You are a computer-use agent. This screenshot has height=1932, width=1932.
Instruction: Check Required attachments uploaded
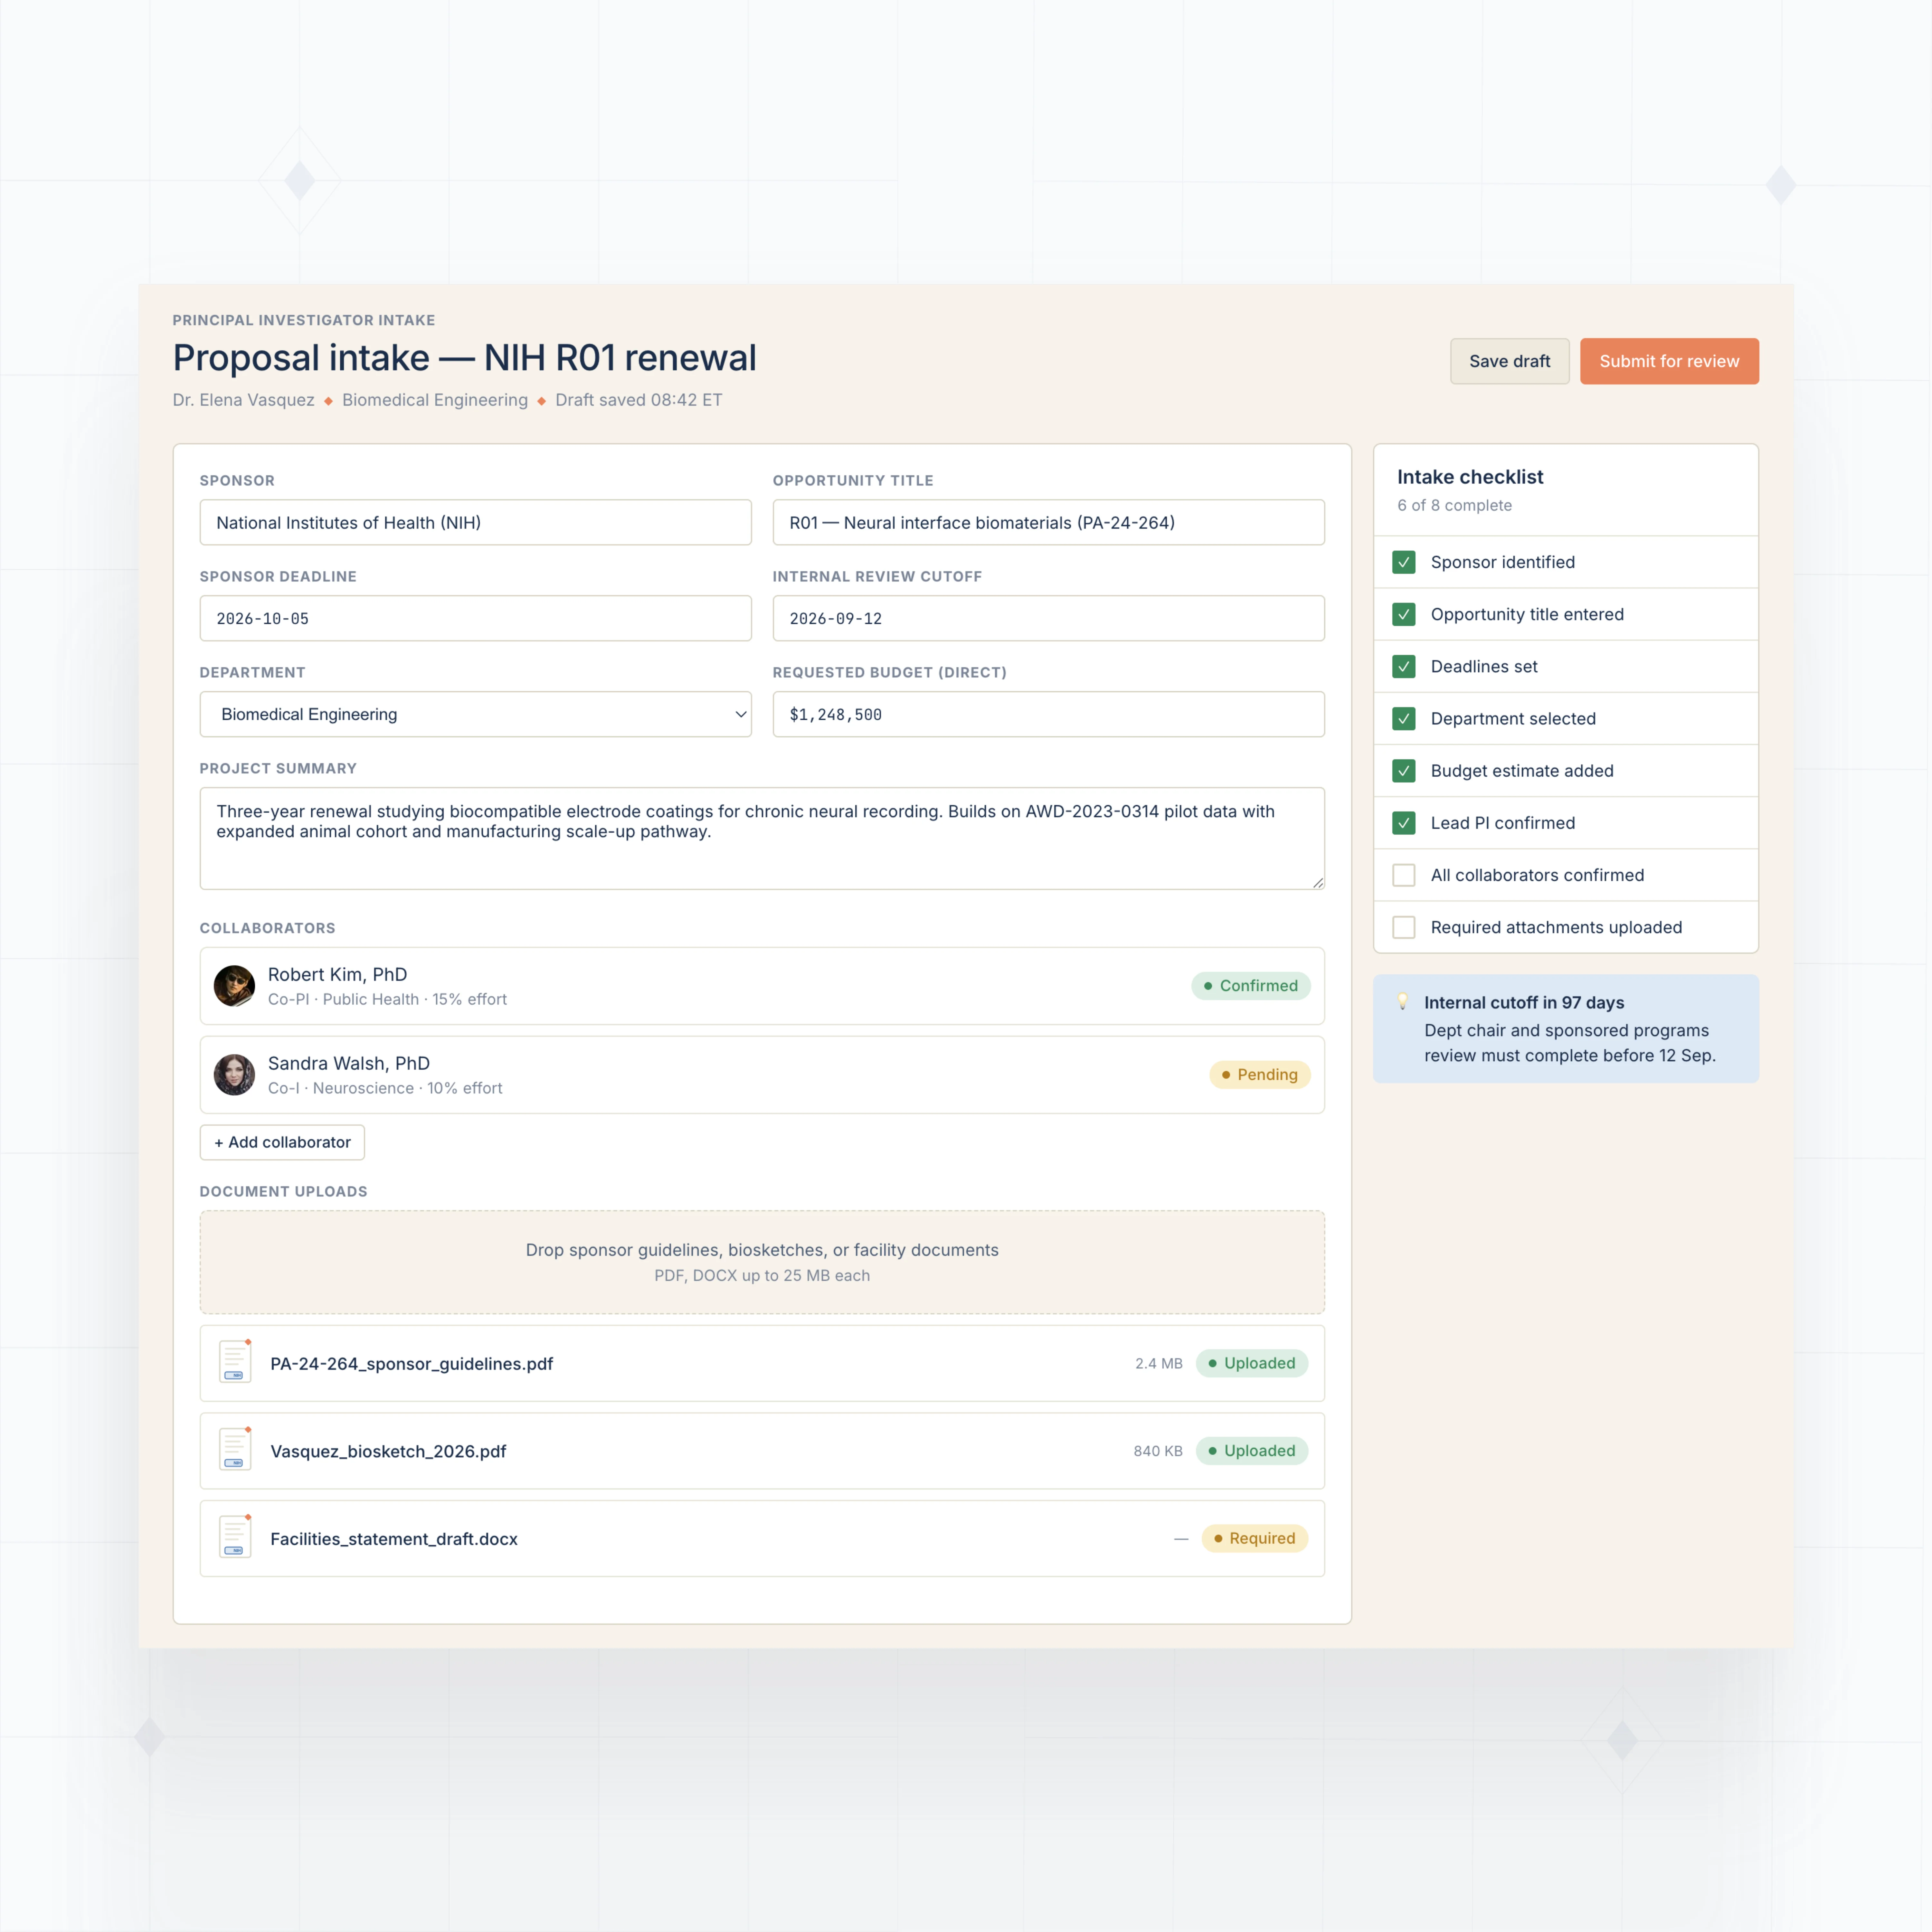click(1404, 927)
